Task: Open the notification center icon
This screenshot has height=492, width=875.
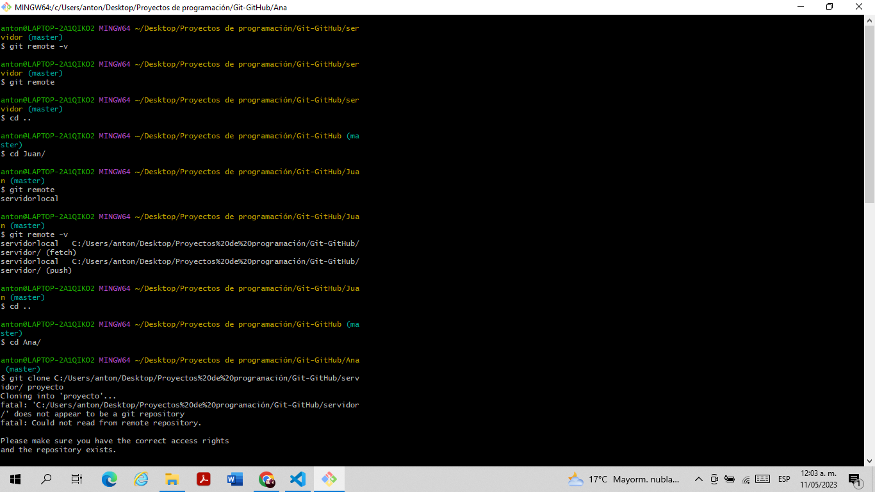Action: (x=855, y=479)
